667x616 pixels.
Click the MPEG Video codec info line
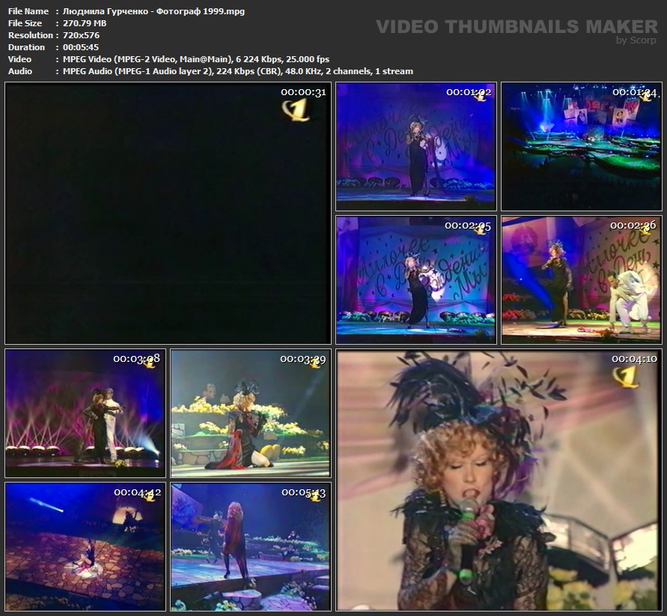(196, 59)
